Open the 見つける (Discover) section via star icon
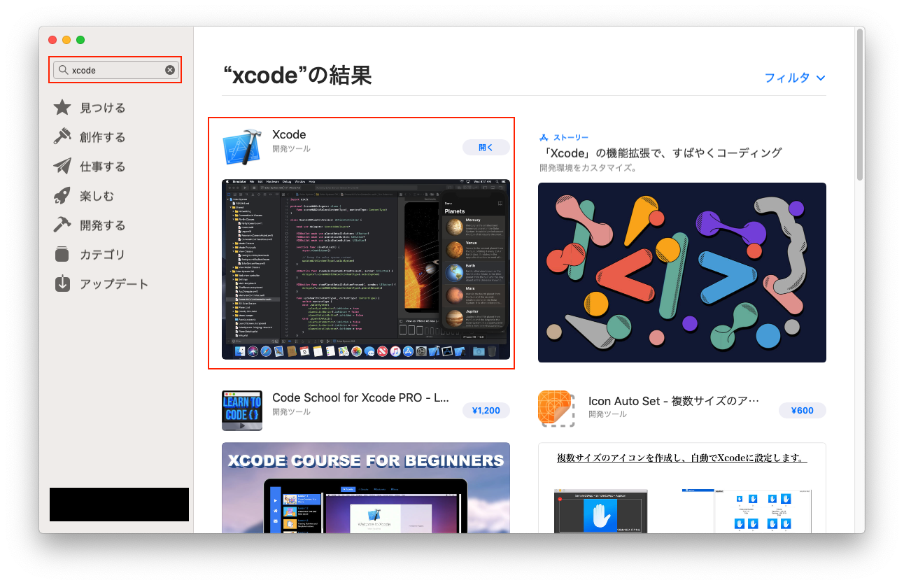 point(62,108)
